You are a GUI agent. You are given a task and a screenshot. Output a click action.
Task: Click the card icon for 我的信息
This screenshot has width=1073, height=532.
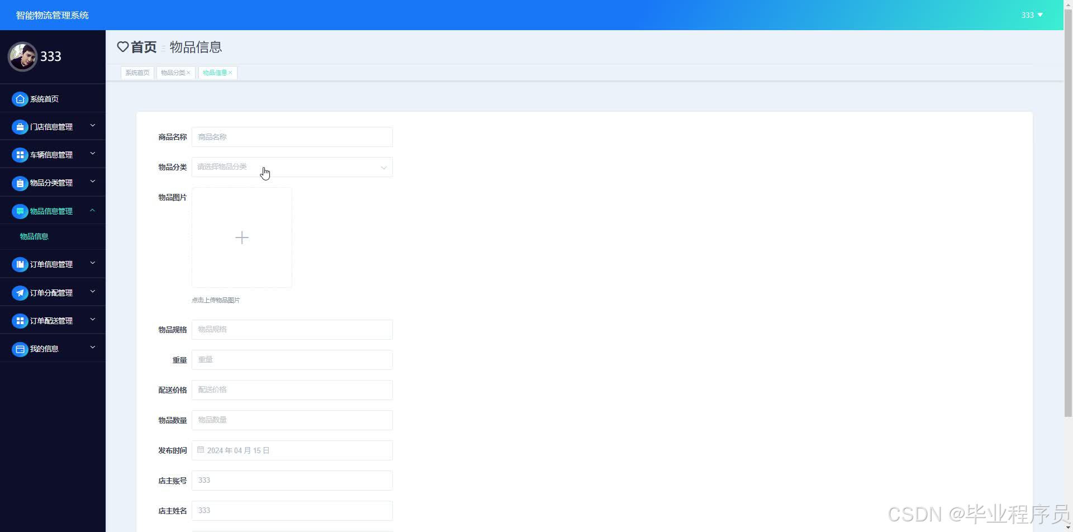tap(20, 349)
